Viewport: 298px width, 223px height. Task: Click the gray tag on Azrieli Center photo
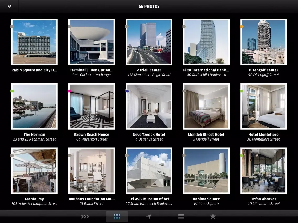[x=127, y=27]
